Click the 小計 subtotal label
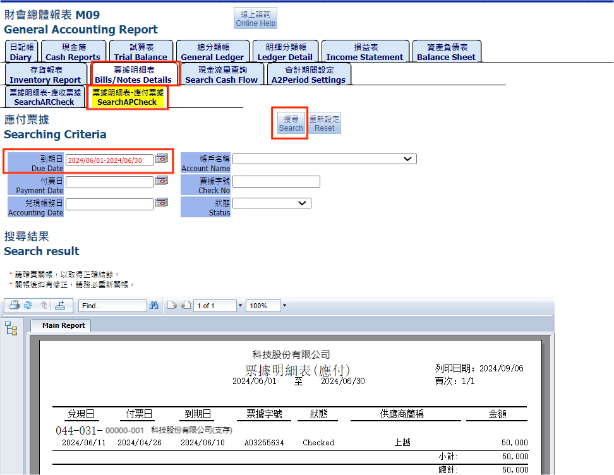 point(448,457)
